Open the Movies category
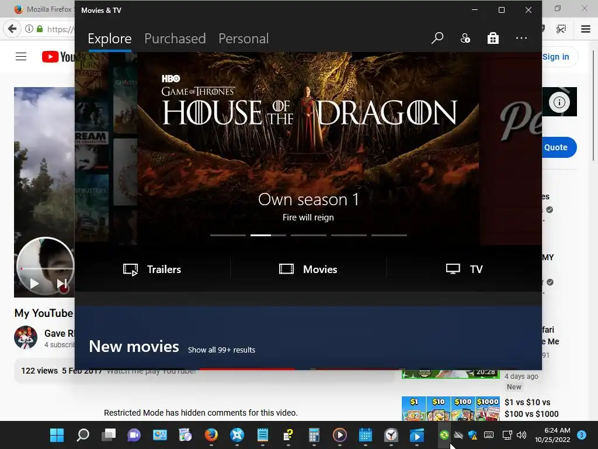Image resolution: width=598 pixels, height=449 pixels. [x=308, y=269]
